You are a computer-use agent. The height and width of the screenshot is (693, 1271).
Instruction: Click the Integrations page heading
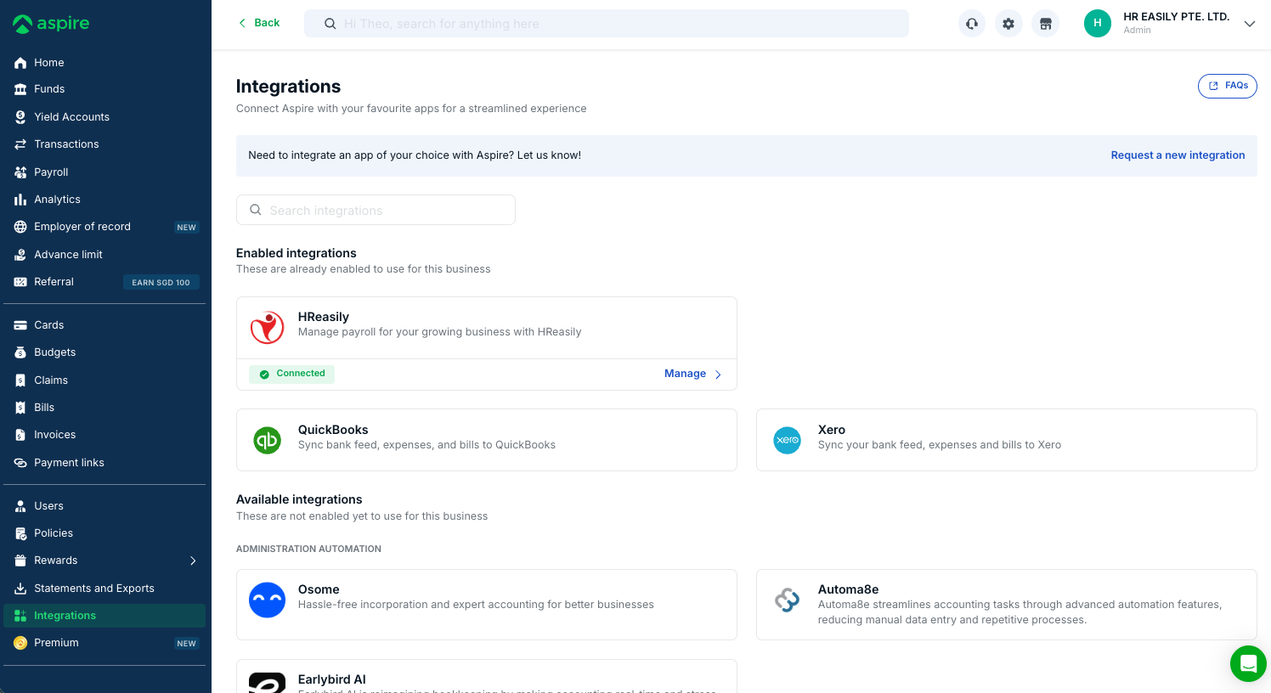288,87
